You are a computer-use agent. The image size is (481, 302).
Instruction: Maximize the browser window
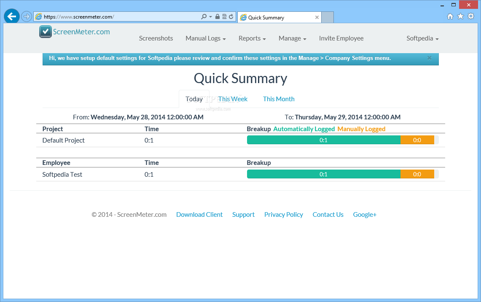click(x=454, y=5)
